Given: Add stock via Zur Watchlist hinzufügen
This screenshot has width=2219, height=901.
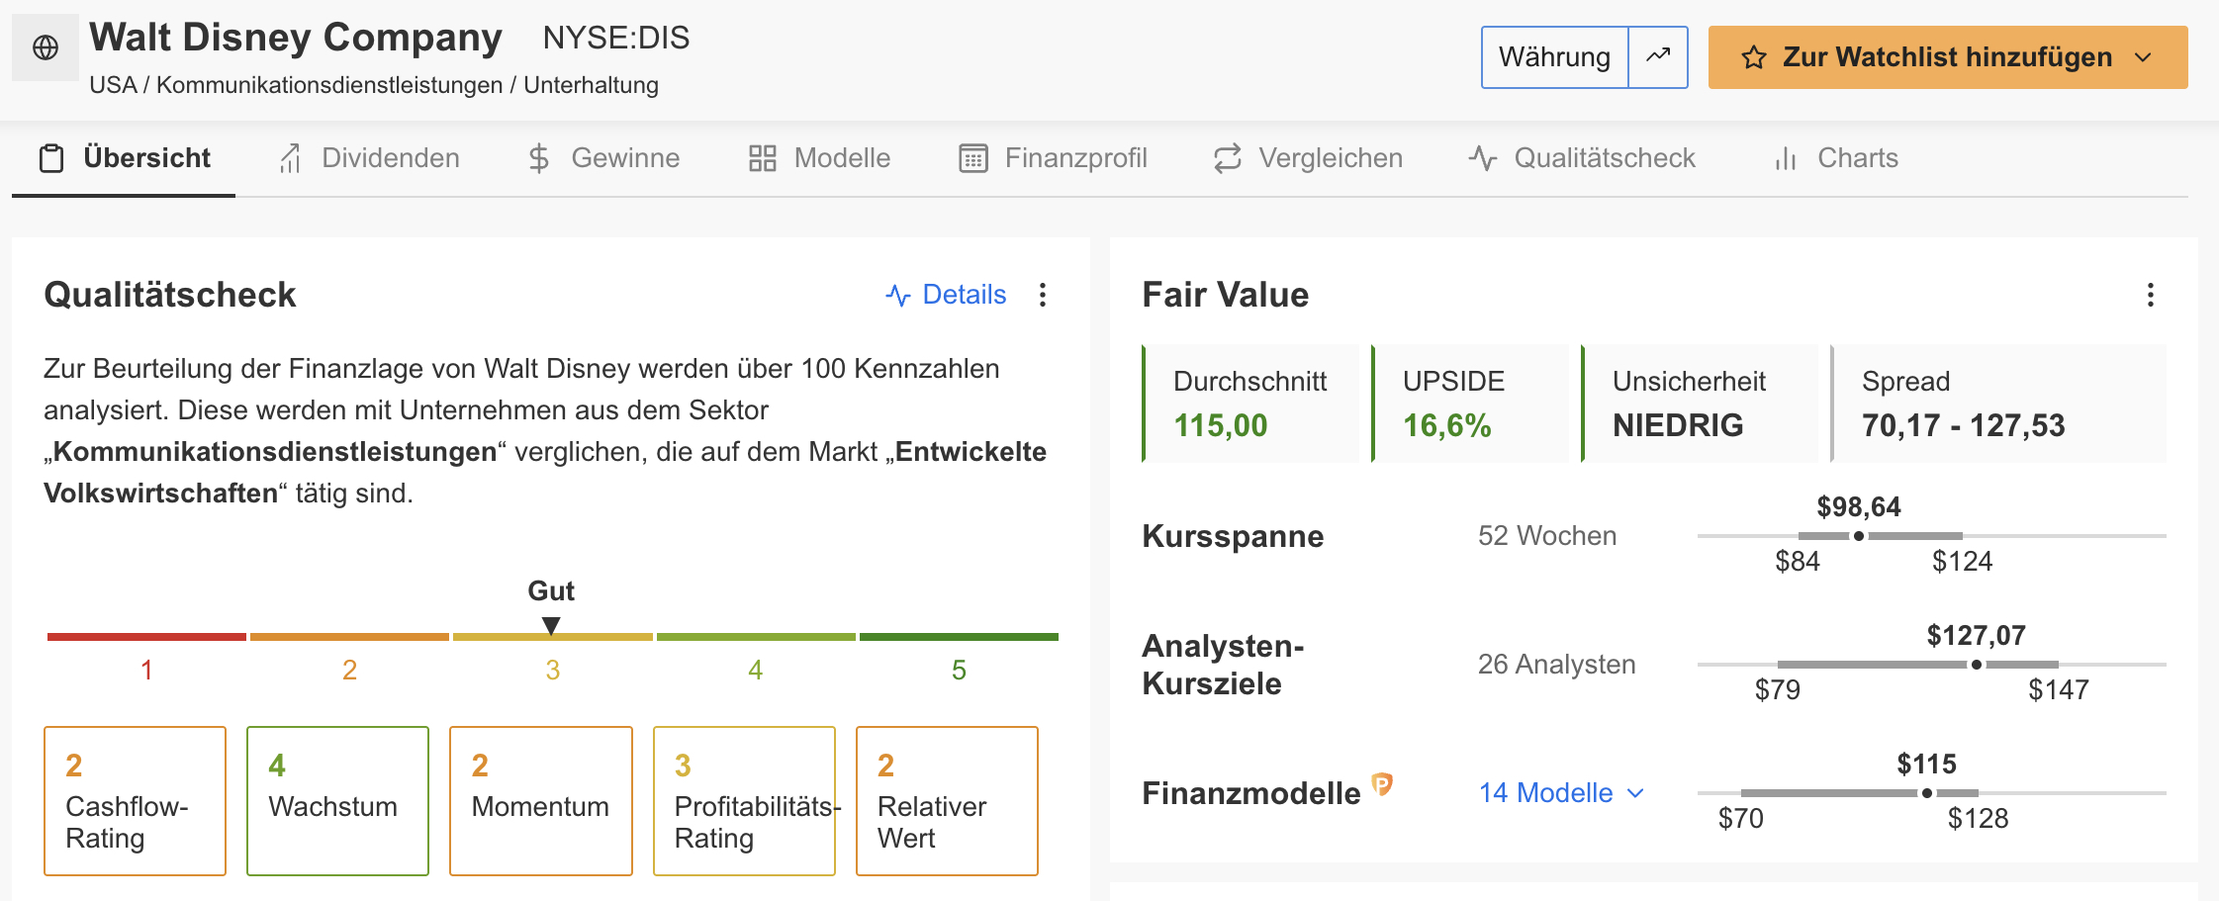Looking at the screenshot, I should pos(1947,57).
